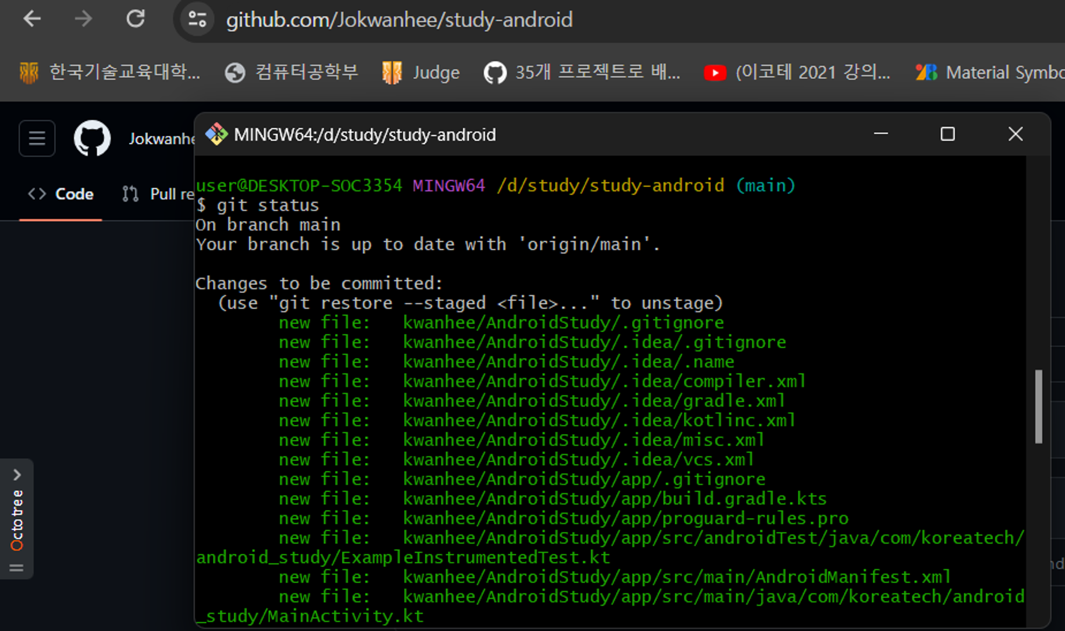Open the Material Symbols bookmark
This screenshot has width=1065, height=631.
[989, 72]
